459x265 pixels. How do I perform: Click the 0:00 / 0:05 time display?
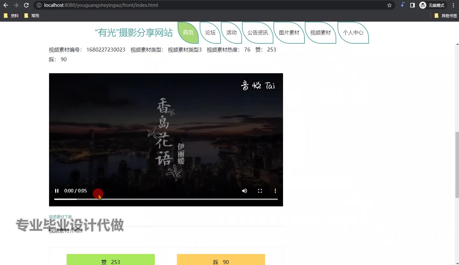pyautogui.click(x=76, y=191)
